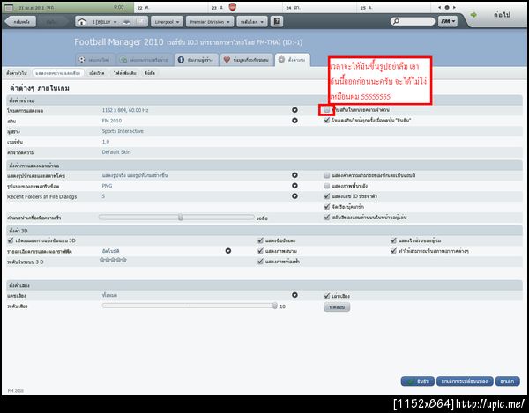Toggle the play sound checkbox
Viewport: 529px width, 413px height.
coord(326,296)
